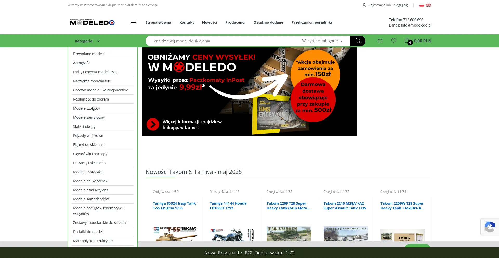Viewport: 499px width, 258px height.
Task: Open Modele samochodów category
Action: (x=91, y=199)
